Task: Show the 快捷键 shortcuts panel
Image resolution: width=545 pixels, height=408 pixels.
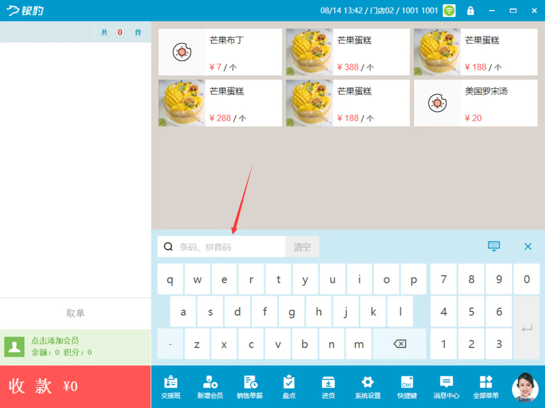Action: 407,387
